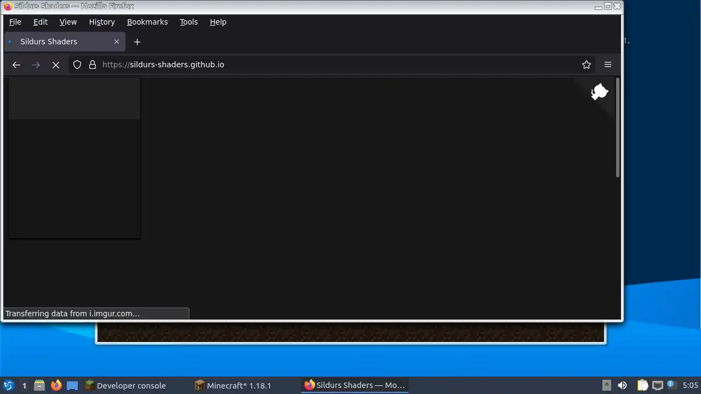Minimize the Firefox window
Image resolution: width=701 pixels, height=394 pixels.
click(x=599, y=7)
